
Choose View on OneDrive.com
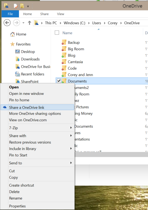point(28,120)
